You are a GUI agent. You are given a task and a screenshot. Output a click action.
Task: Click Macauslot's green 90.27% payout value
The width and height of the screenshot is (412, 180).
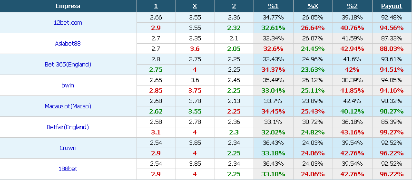(x=392, y=112)
